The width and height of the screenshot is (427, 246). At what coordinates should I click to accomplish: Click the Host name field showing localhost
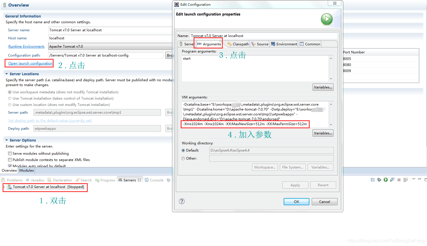(x=110, y=38)
